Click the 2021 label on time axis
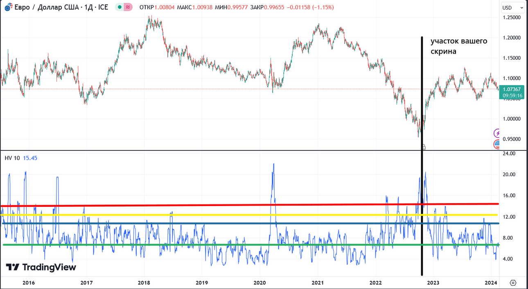 [318, 282]
